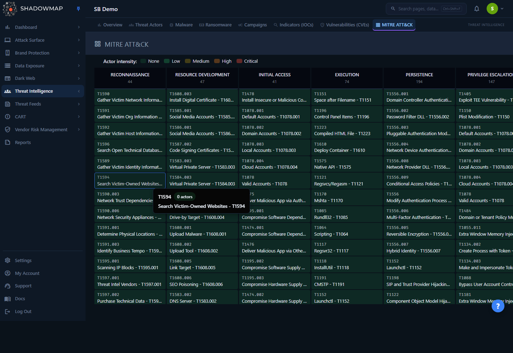
Task: Toggle the sidebar pin icon
Action: tap(78, 9)
